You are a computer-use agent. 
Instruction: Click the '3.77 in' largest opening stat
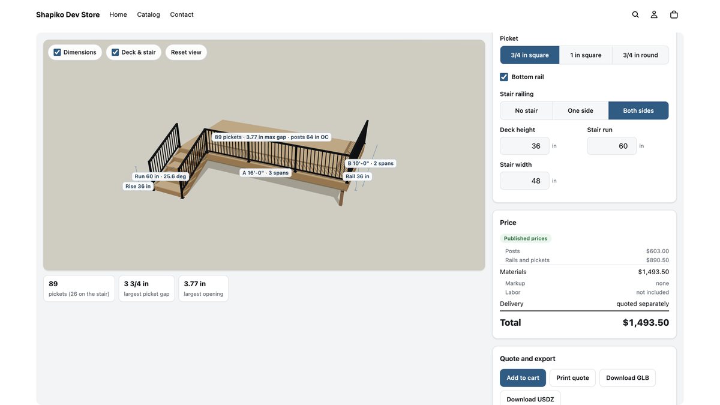203,289
